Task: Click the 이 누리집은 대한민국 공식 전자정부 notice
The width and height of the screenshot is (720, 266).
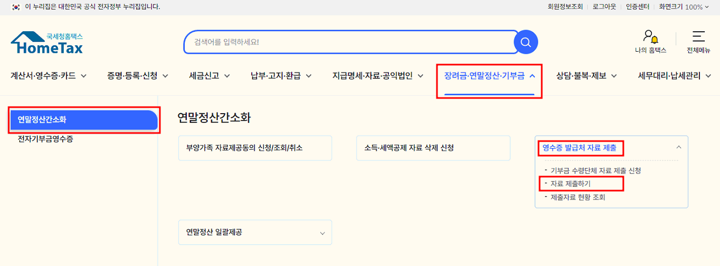Action: [x=92, y=7]
